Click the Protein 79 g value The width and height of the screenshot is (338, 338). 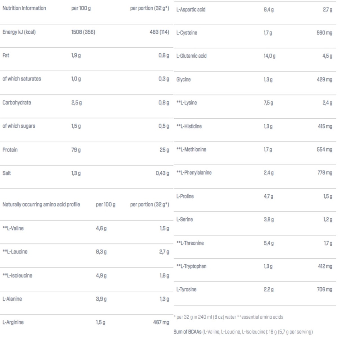76,150
